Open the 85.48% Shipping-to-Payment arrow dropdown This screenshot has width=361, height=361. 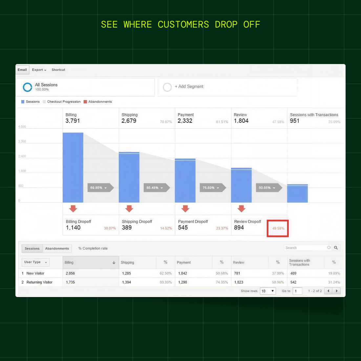(157, 188)
